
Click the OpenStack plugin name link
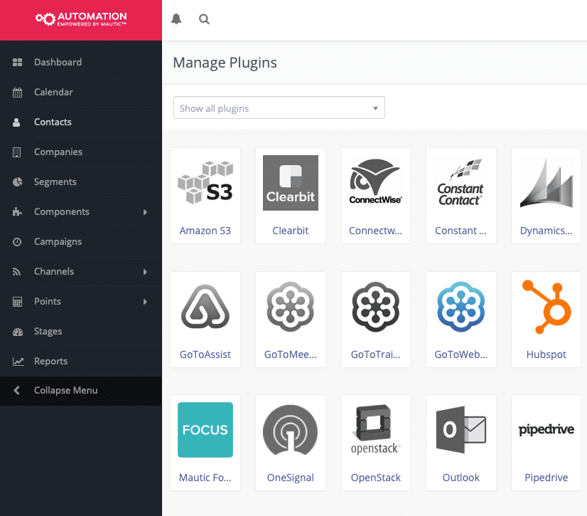point(376,478)
